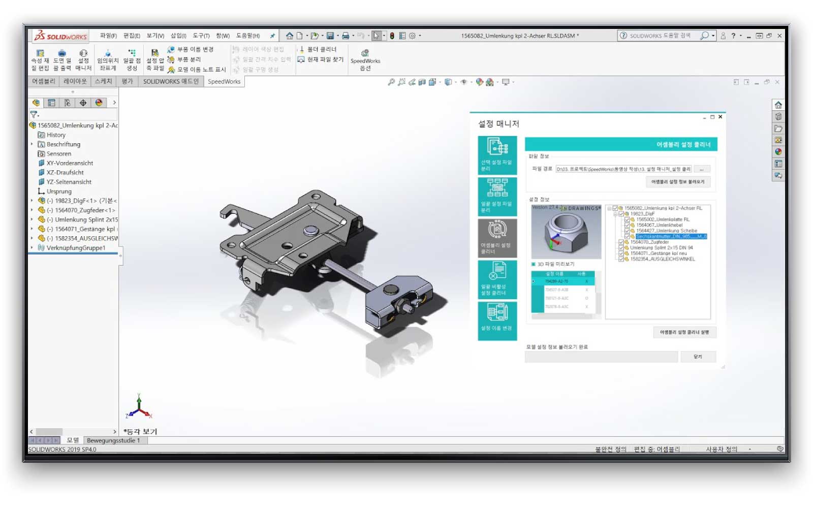Click 일괄 설정 파일 분리 tile in 설정 매니저

[x=497, y=196]
